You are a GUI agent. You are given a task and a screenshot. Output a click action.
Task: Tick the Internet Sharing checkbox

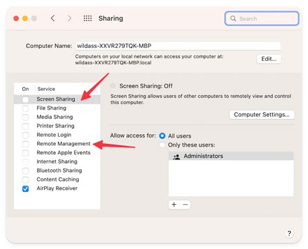[x=25, y=161]
